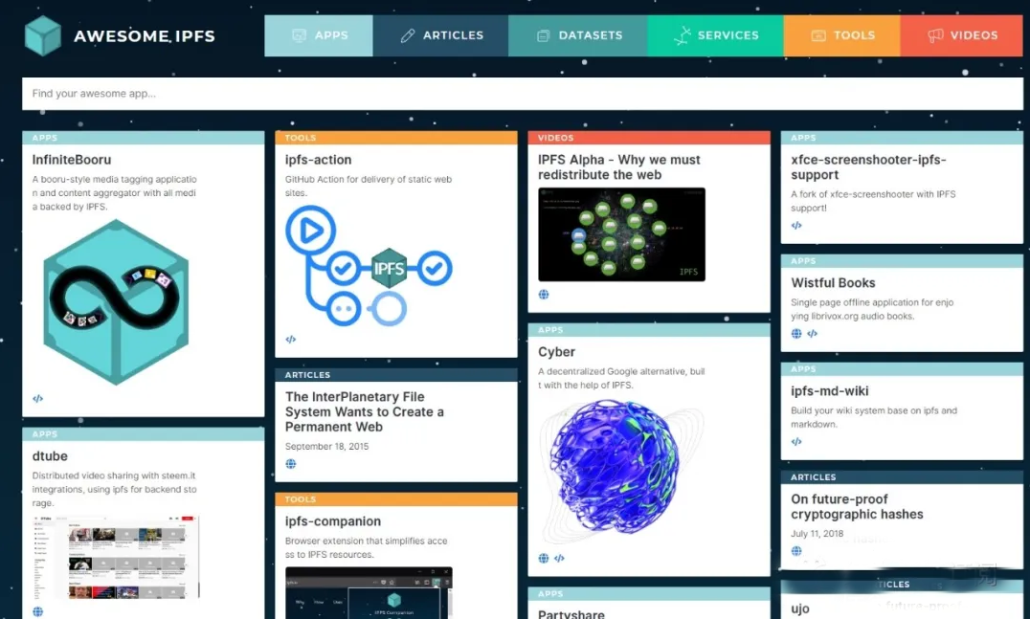Open the Wistful Books title
This screenshot has width=1030, height=619.
833,283
